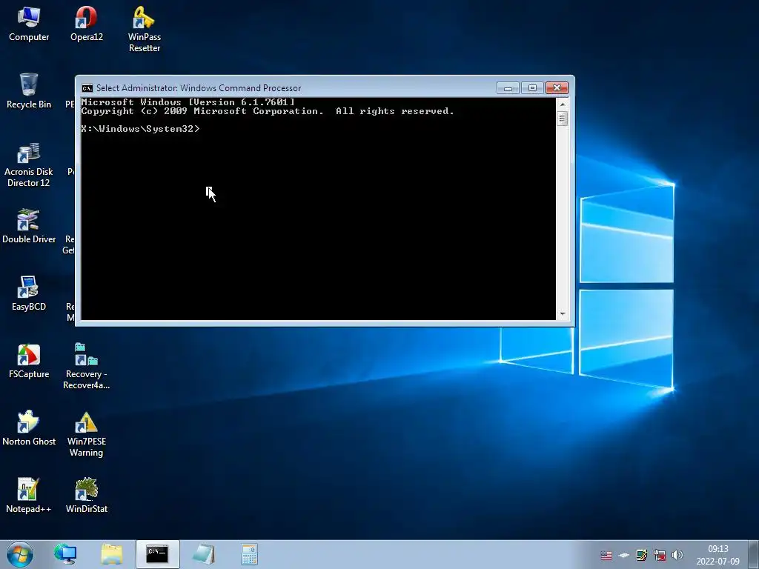Open WinDirStat desktop shortcut
The image size is (759, 569).
coord(86,496)
